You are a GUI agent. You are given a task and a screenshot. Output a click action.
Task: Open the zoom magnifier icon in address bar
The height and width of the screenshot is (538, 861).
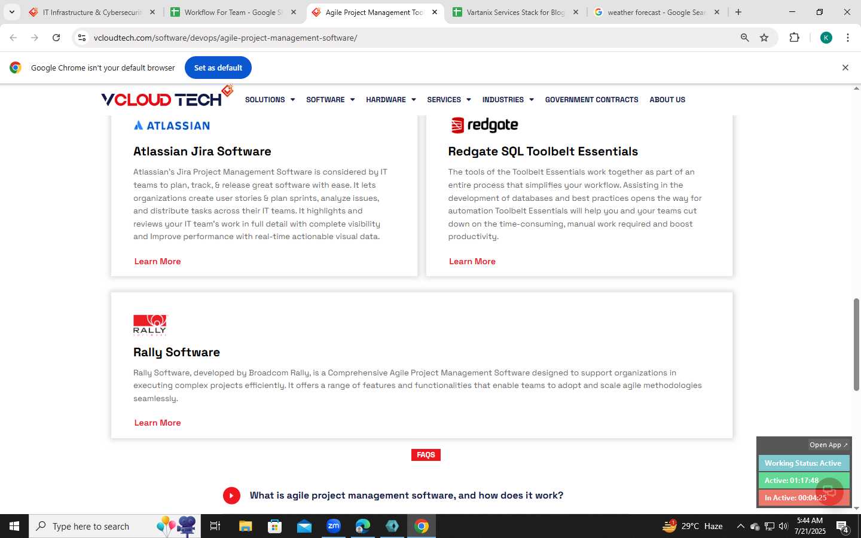(x=744, y=38)
